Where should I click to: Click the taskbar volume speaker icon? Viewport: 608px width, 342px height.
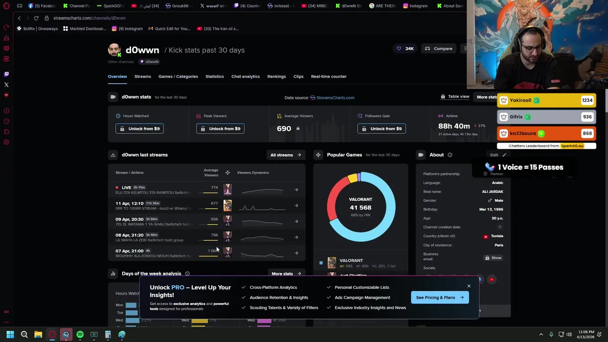pos(569,334)
